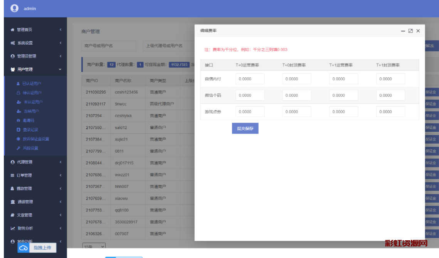Click the 通道管理 bank icon

pyautogui.click(x=13, y=202)
